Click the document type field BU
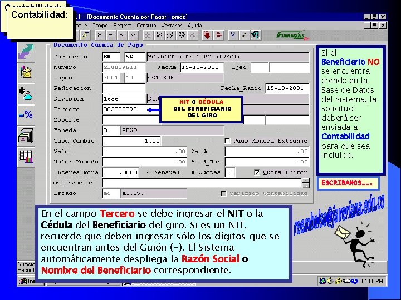Viewport: 401px width, 300px height. click(111, 57)
